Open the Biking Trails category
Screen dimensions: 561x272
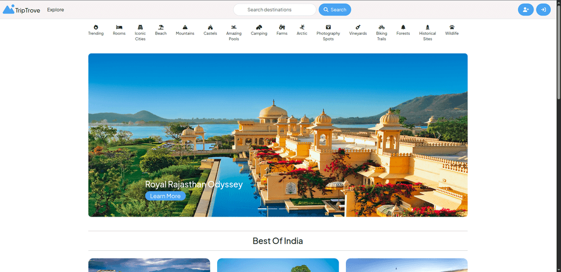[x=382, y=32]
